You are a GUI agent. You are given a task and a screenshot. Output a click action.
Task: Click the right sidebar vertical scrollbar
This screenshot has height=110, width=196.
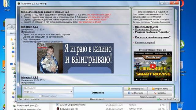click(x=175, y=15)
